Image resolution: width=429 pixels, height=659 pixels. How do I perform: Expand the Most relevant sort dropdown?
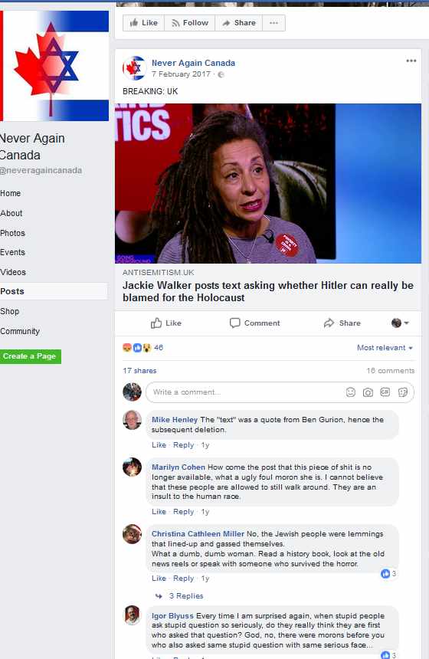point(385,348)
